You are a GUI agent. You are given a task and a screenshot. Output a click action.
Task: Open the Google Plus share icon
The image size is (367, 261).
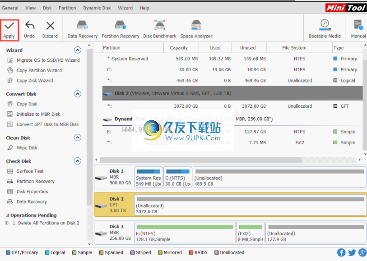pyautogui.click(x=362, y=252)
